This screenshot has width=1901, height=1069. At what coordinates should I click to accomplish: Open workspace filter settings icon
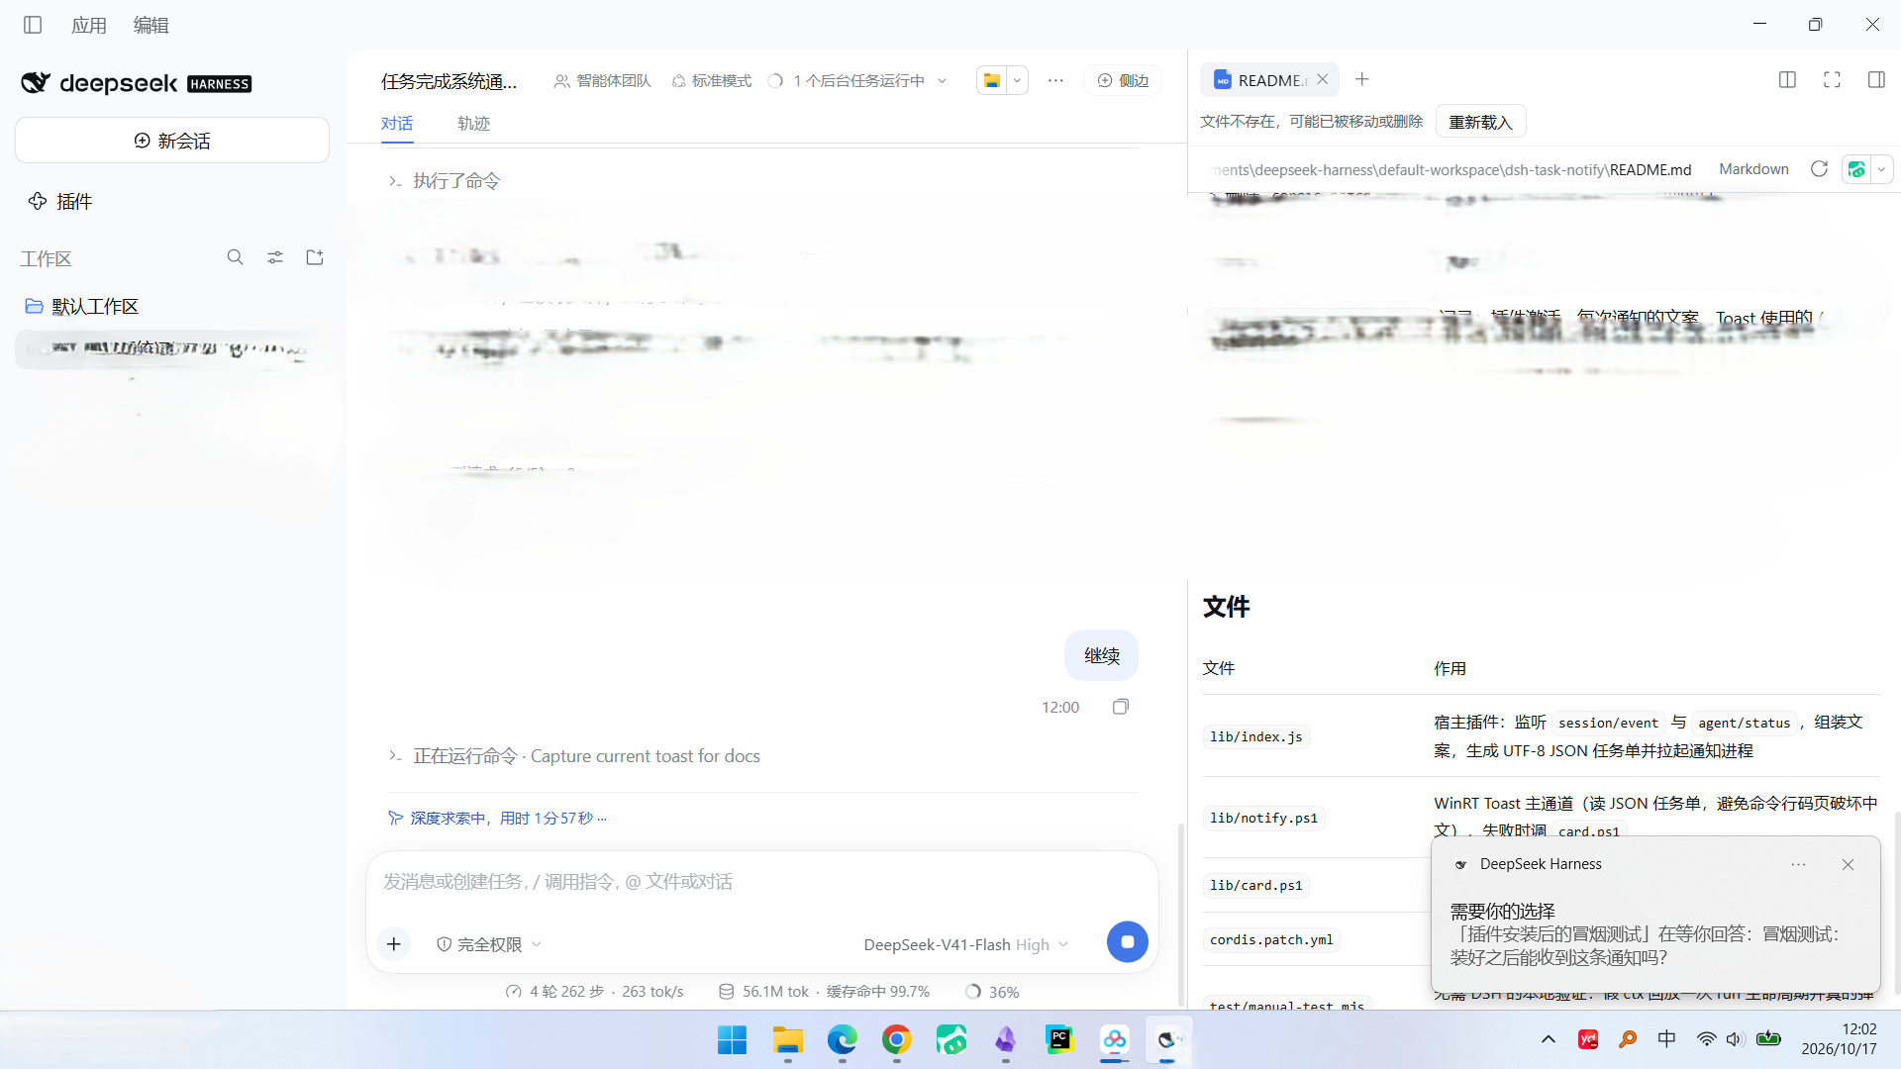point(275,257)
